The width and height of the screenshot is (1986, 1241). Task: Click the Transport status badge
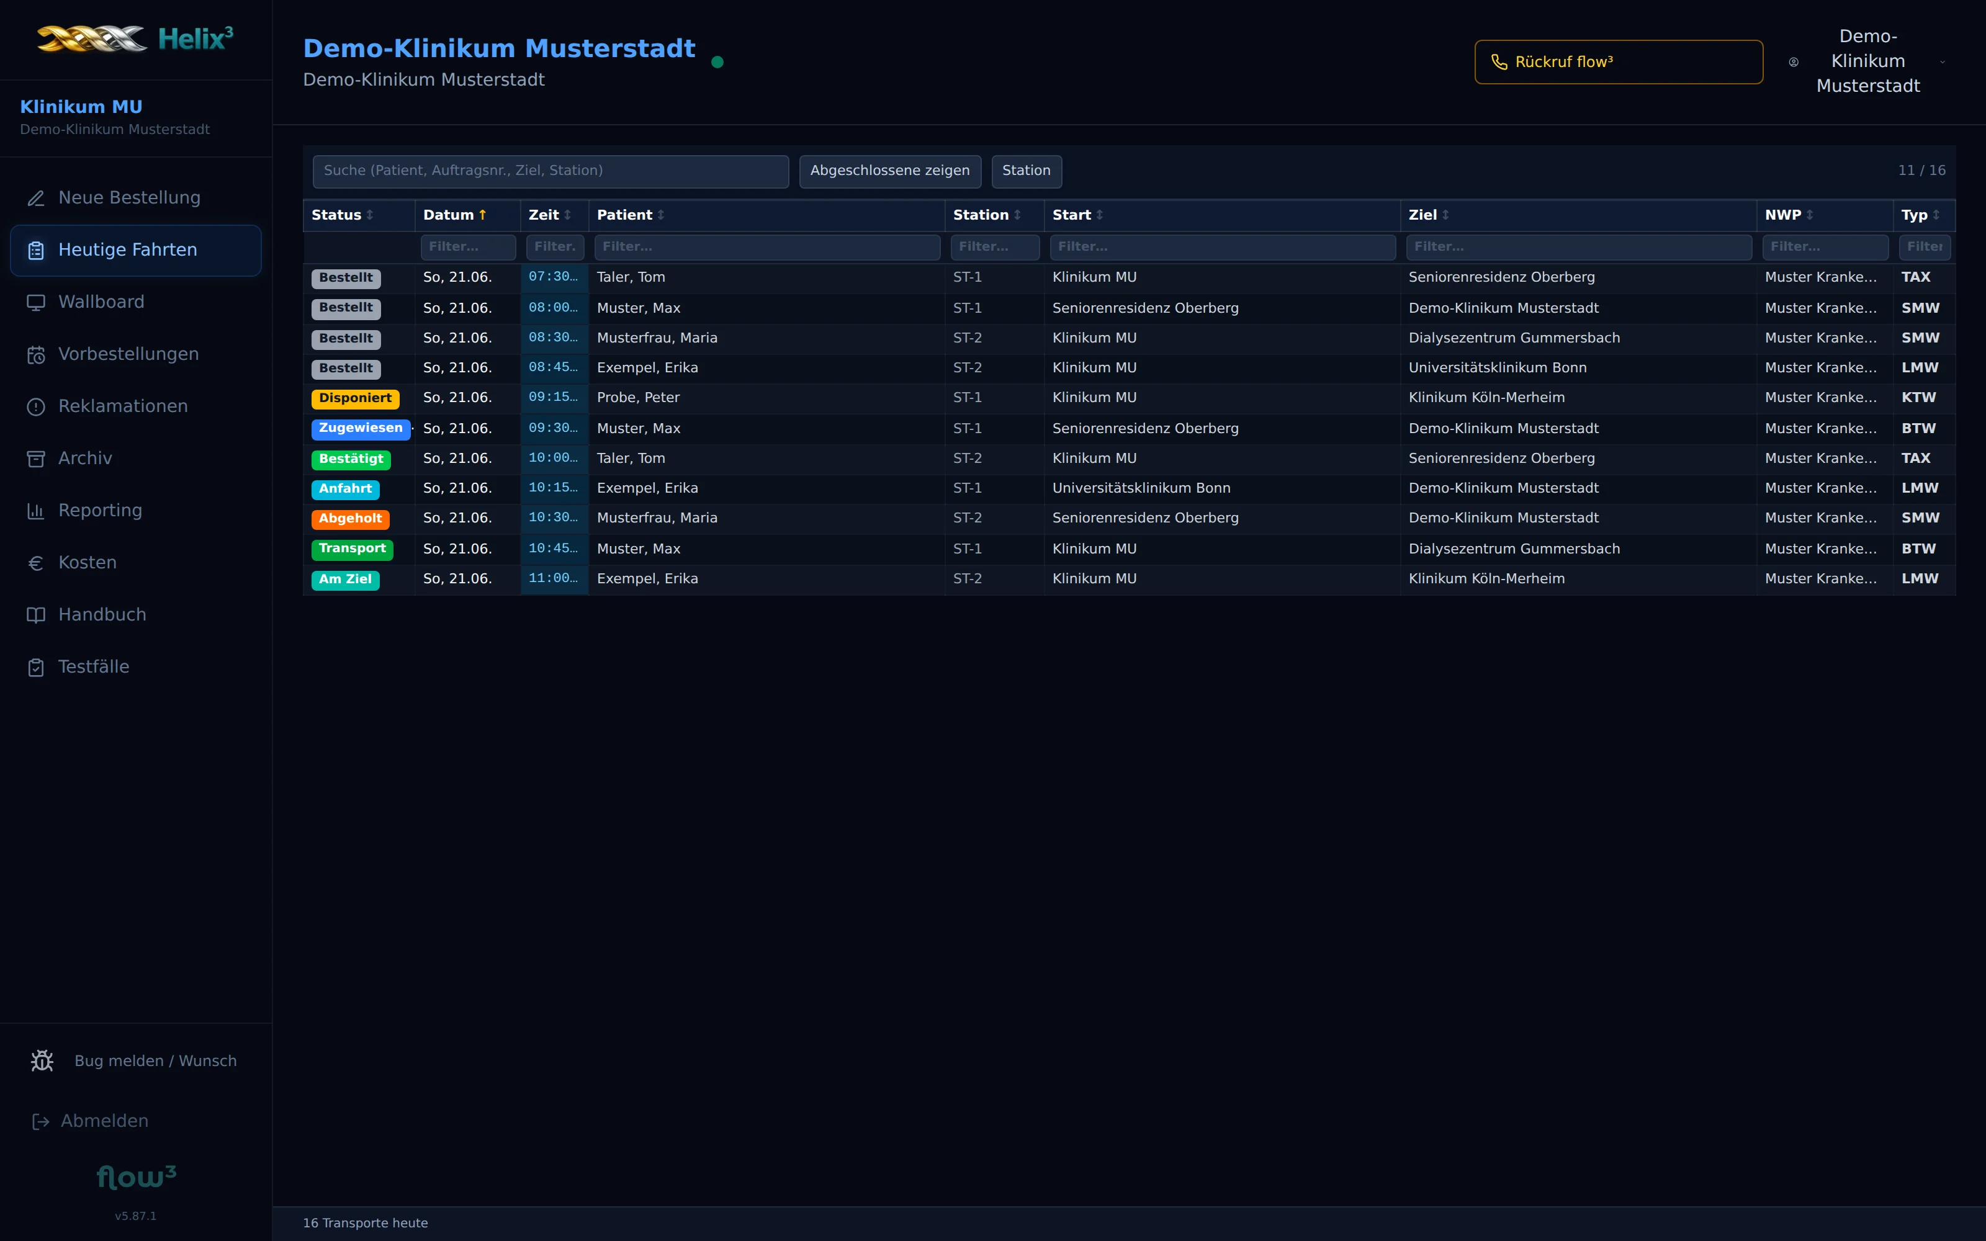pyautogui.click(x=352, y=549)
